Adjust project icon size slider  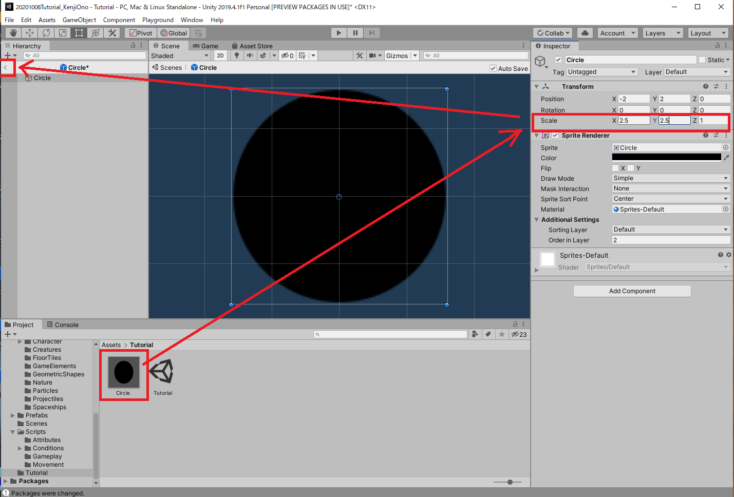[510, 482]
